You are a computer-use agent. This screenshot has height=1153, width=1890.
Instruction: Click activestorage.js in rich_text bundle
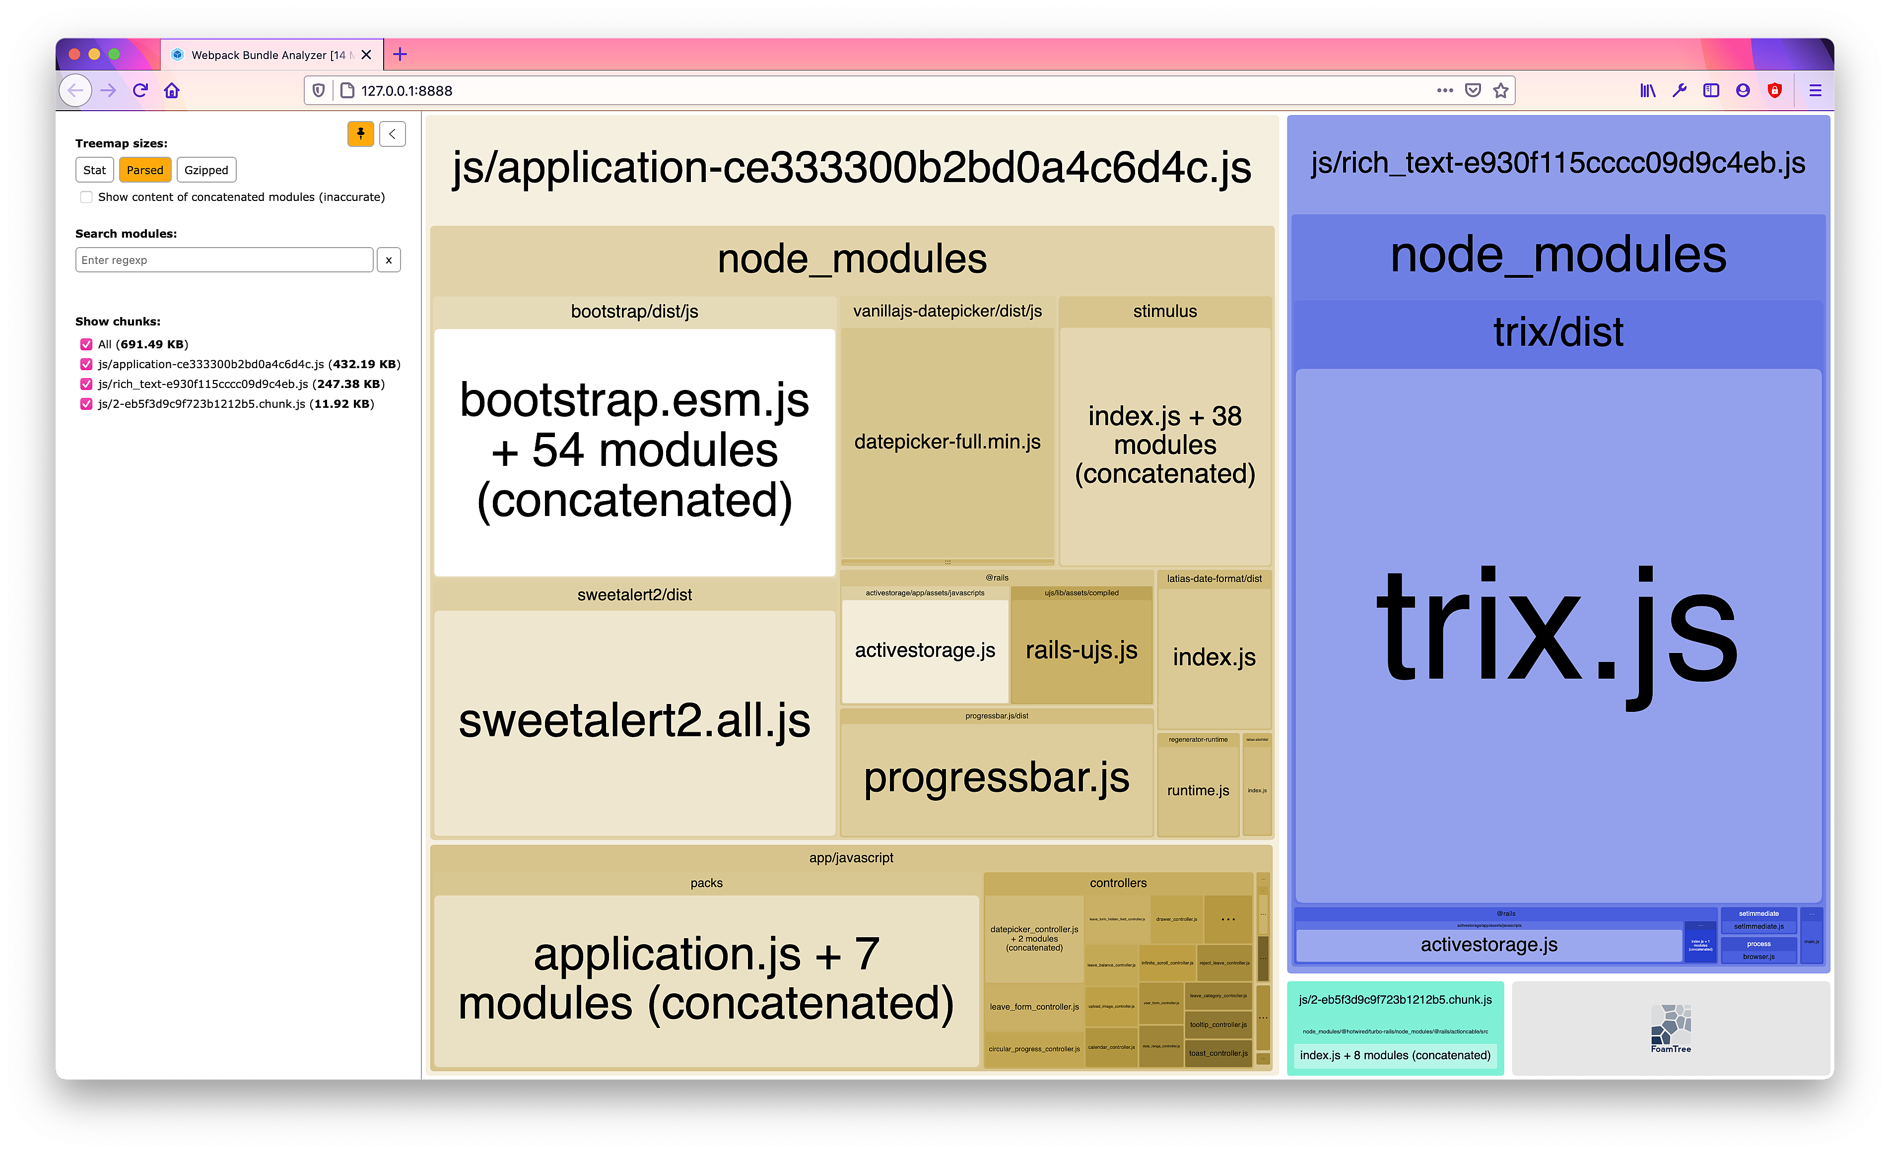point(1489,945)
